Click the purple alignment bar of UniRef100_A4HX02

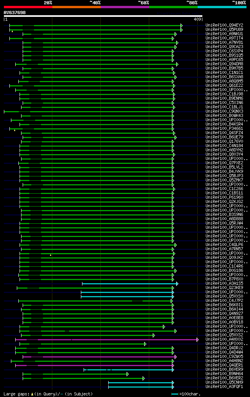pyautogui.click(x=106, y=340)
